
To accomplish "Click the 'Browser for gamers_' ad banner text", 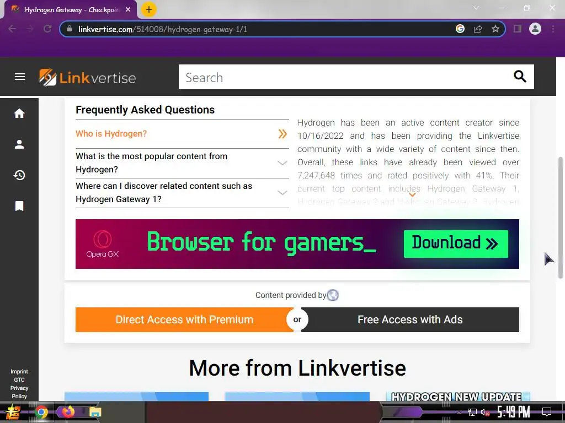I will click(x=262, y=242).
